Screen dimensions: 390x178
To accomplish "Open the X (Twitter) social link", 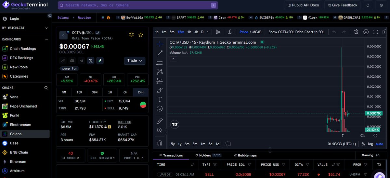I will tap(91, 61).
